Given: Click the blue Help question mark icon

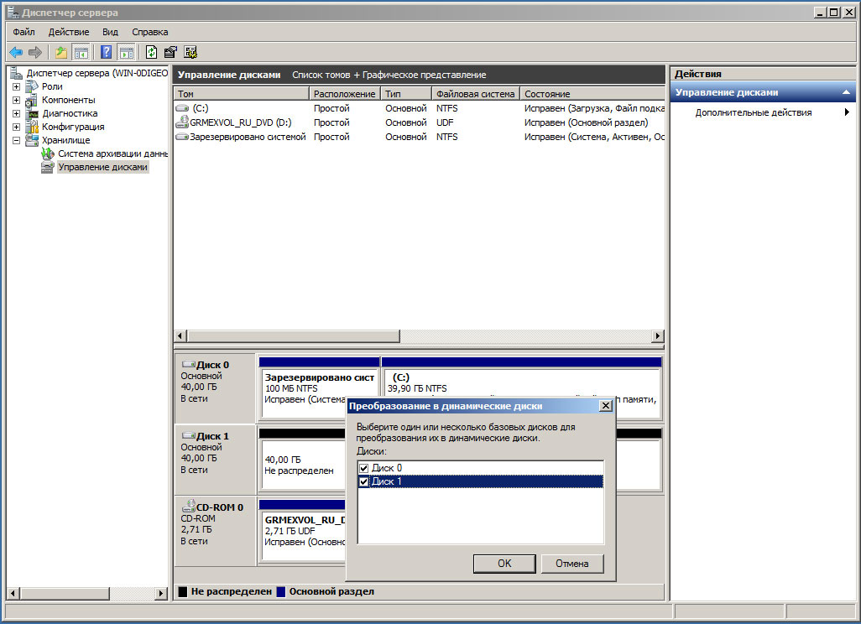Looking at the screenshot, I should pos(107,52).
